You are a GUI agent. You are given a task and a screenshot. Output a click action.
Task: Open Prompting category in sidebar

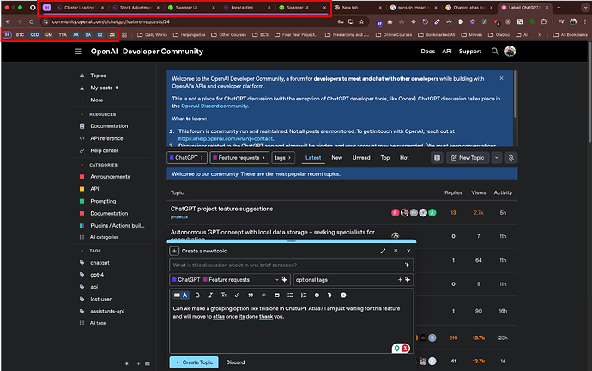[103, 201]
